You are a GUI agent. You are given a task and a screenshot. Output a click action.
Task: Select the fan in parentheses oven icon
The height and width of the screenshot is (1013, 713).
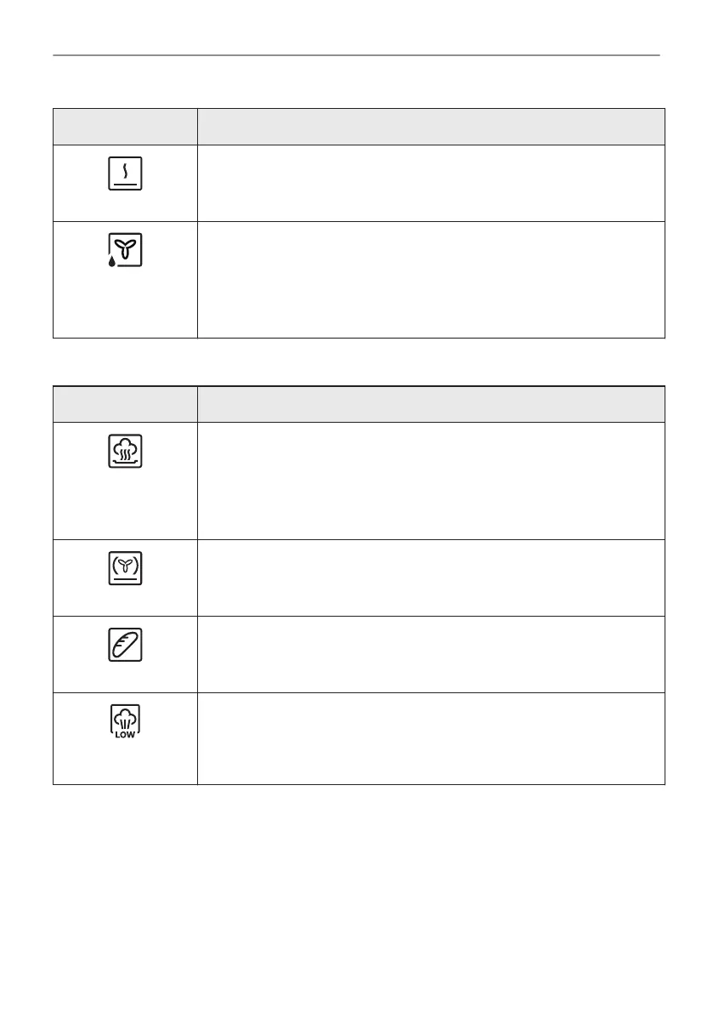coord(126,568)
